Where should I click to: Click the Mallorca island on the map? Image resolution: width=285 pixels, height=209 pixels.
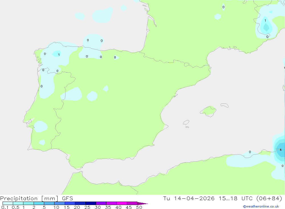208,111
